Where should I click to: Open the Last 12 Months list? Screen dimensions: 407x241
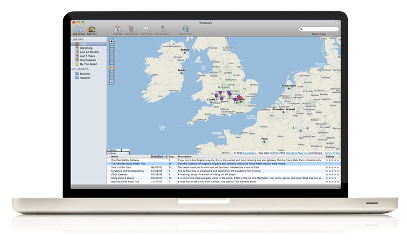click(89, 52)
